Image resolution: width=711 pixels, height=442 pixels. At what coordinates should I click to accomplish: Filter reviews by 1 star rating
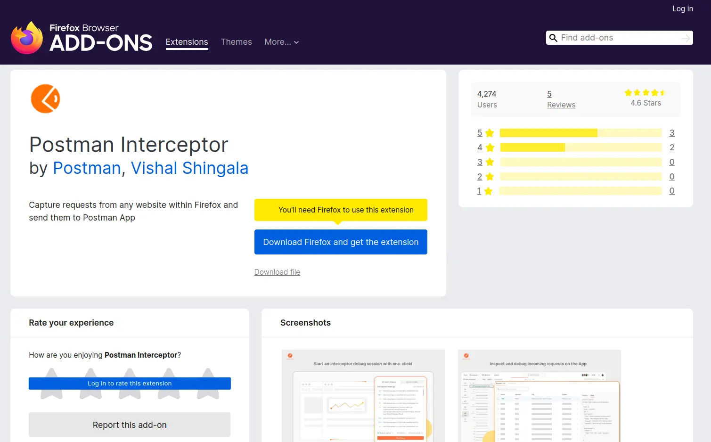pos(485,191)
